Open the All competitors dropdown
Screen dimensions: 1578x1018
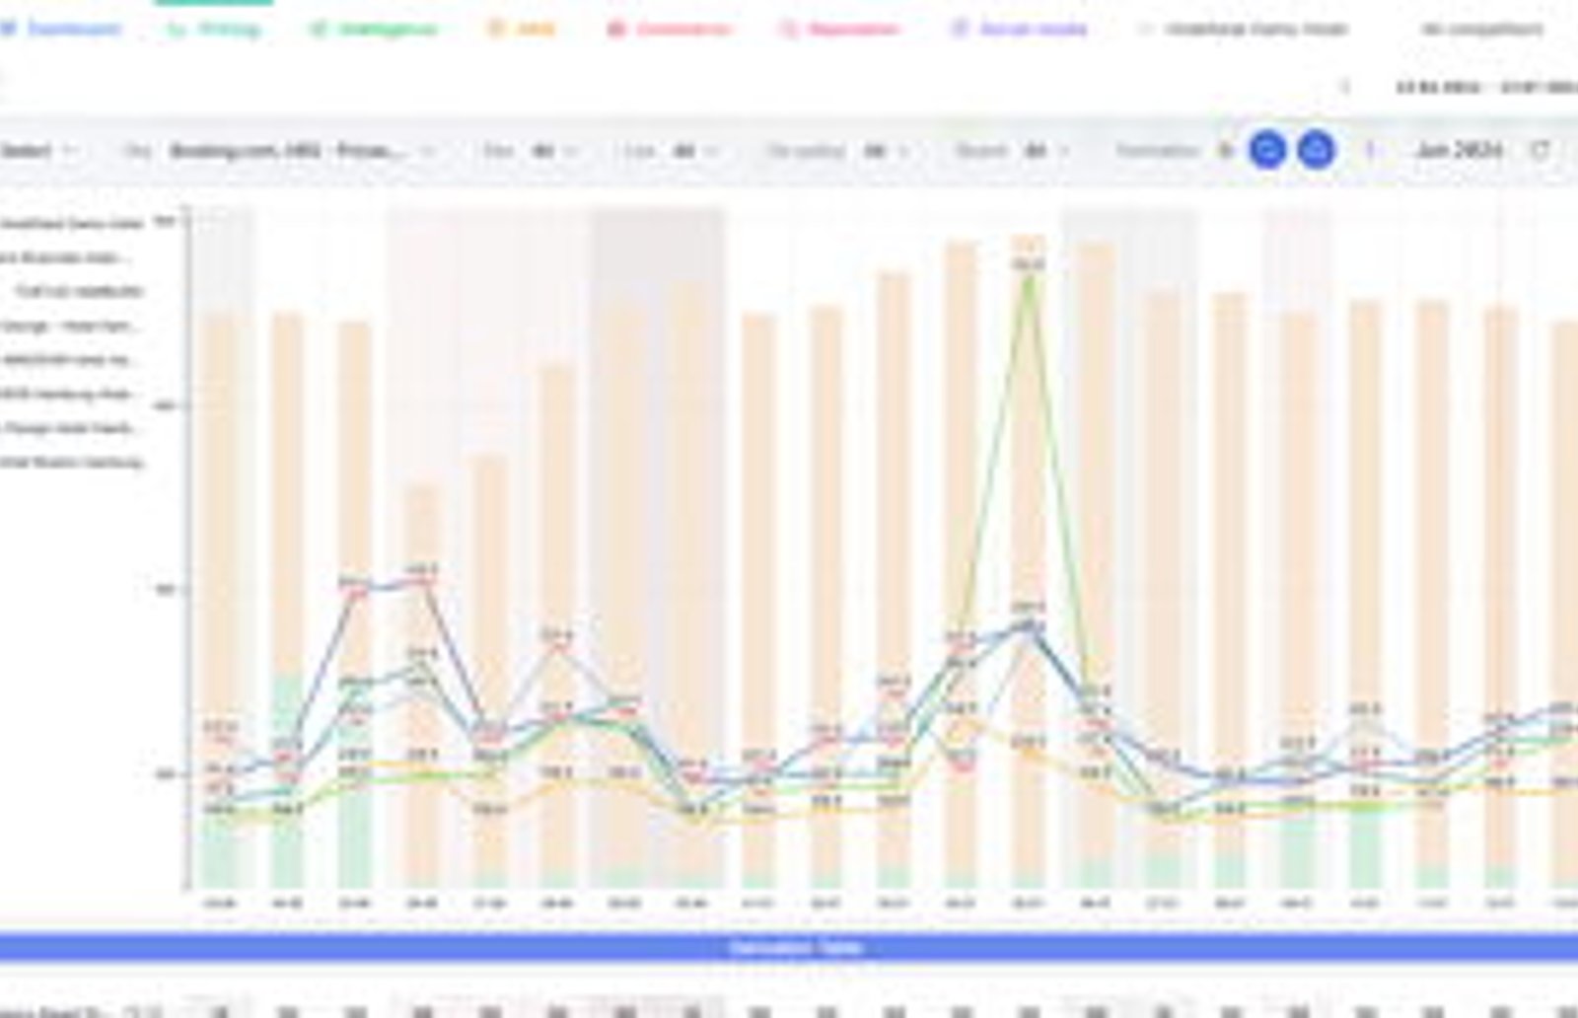pyautogui.click(x=1481, y=29)
